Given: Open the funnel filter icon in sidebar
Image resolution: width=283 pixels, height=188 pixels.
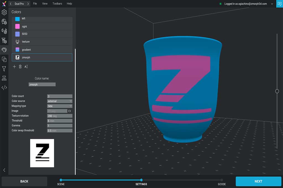Looking at the screenshot, I should [4, 69].
